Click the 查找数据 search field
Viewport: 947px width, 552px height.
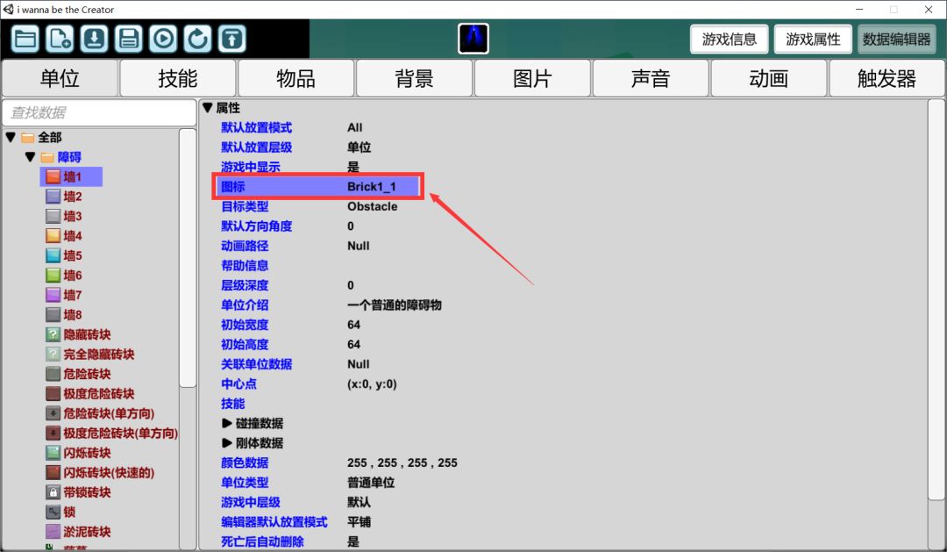98,112
